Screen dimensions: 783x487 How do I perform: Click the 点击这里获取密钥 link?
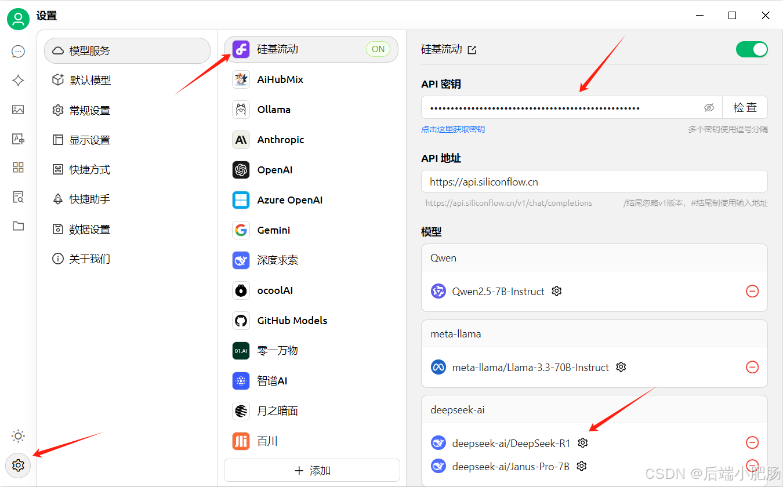453,129
